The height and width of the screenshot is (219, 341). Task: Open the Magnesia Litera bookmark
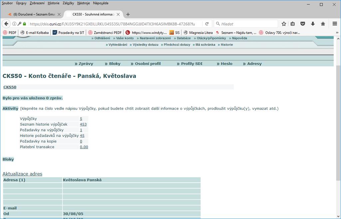tap(198, 32)
